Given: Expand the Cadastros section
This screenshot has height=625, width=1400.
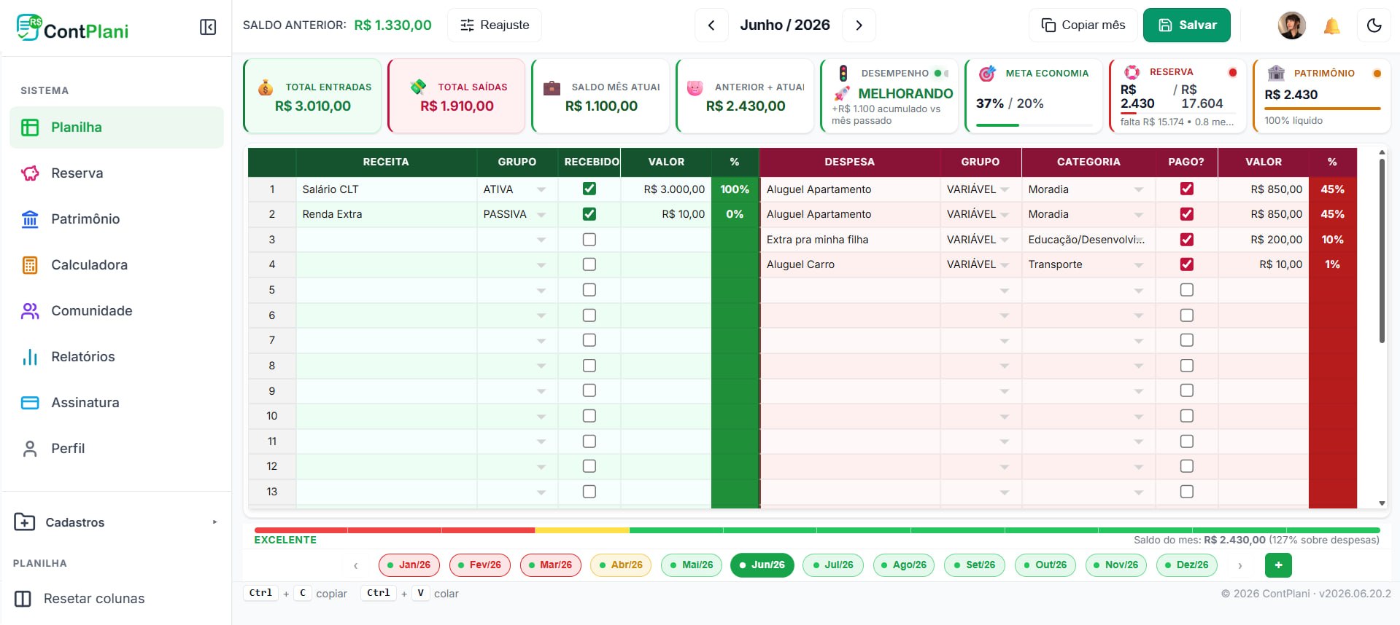Looking at the screenshot, I should click(117, 522).
